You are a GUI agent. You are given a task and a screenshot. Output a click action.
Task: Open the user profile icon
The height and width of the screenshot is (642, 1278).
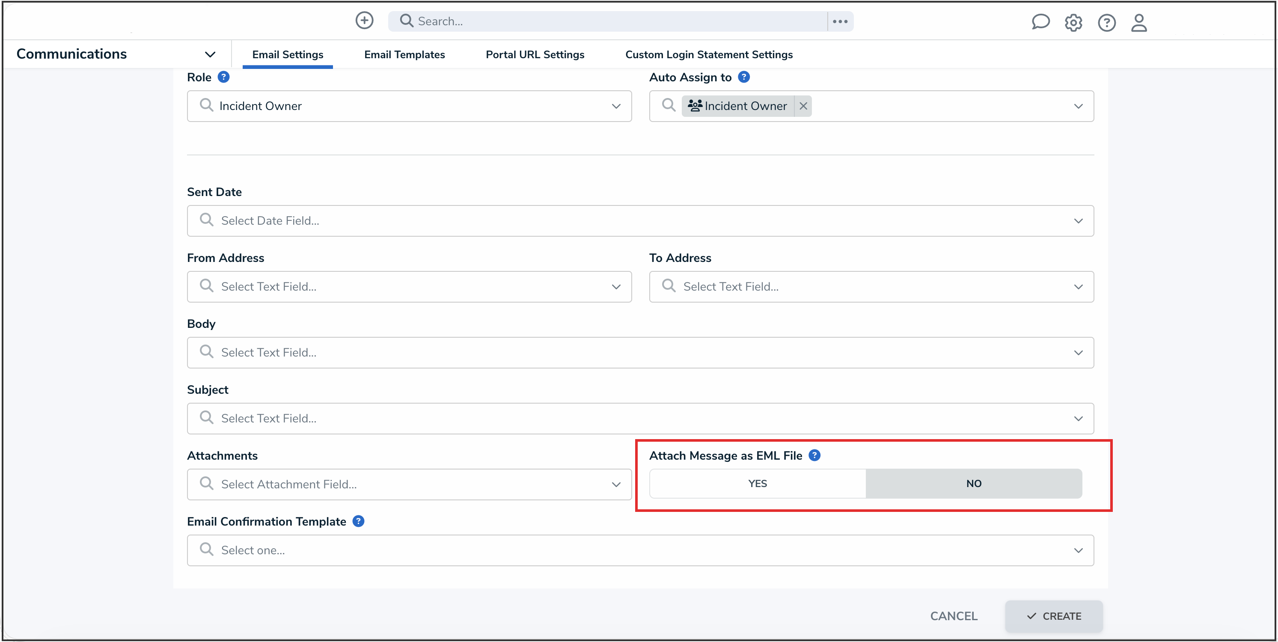coord(1139,23)
